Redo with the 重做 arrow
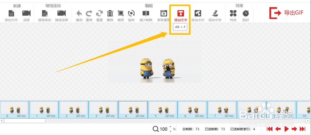This screenshot has height=135, width=311. coord(89,13)
